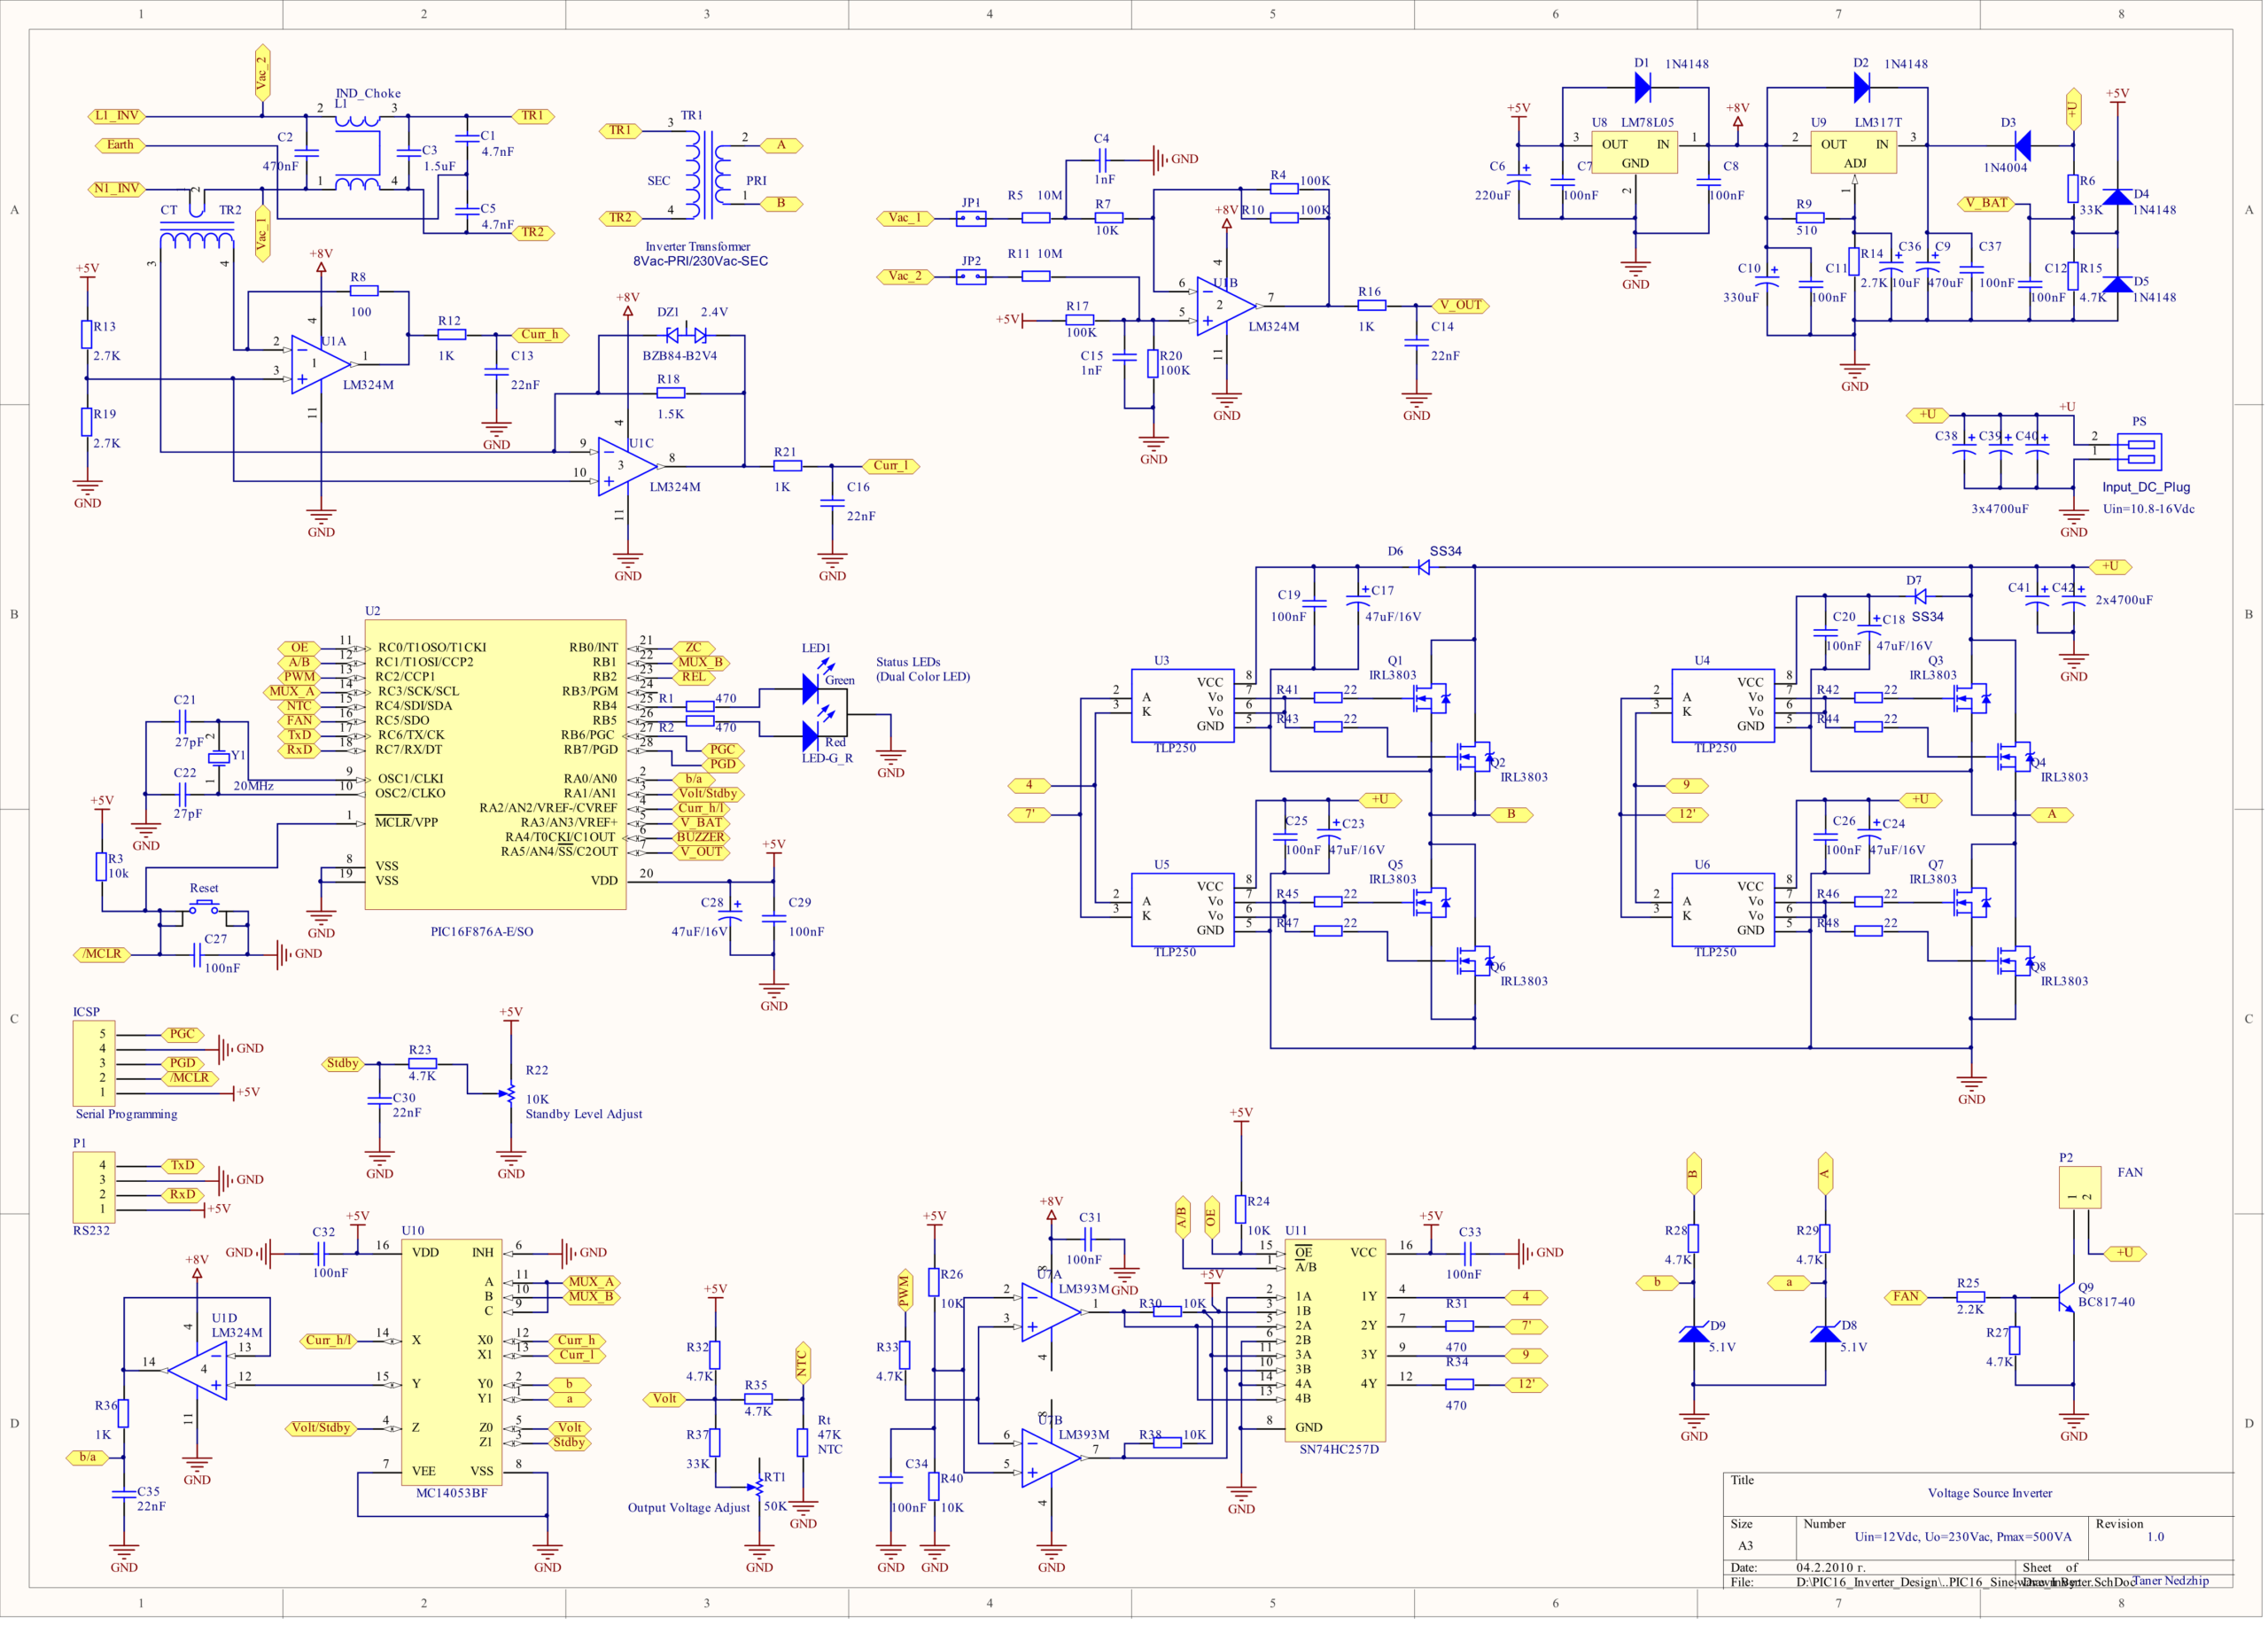Select the Earth net label
This screenshot has height=1625, width=2268.
pos(120,145)
